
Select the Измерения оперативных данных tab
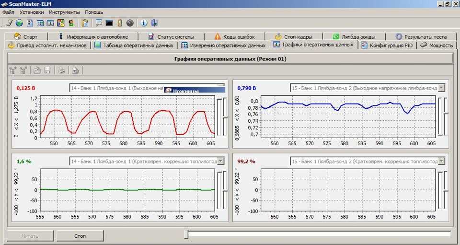(x=223, y=45)
